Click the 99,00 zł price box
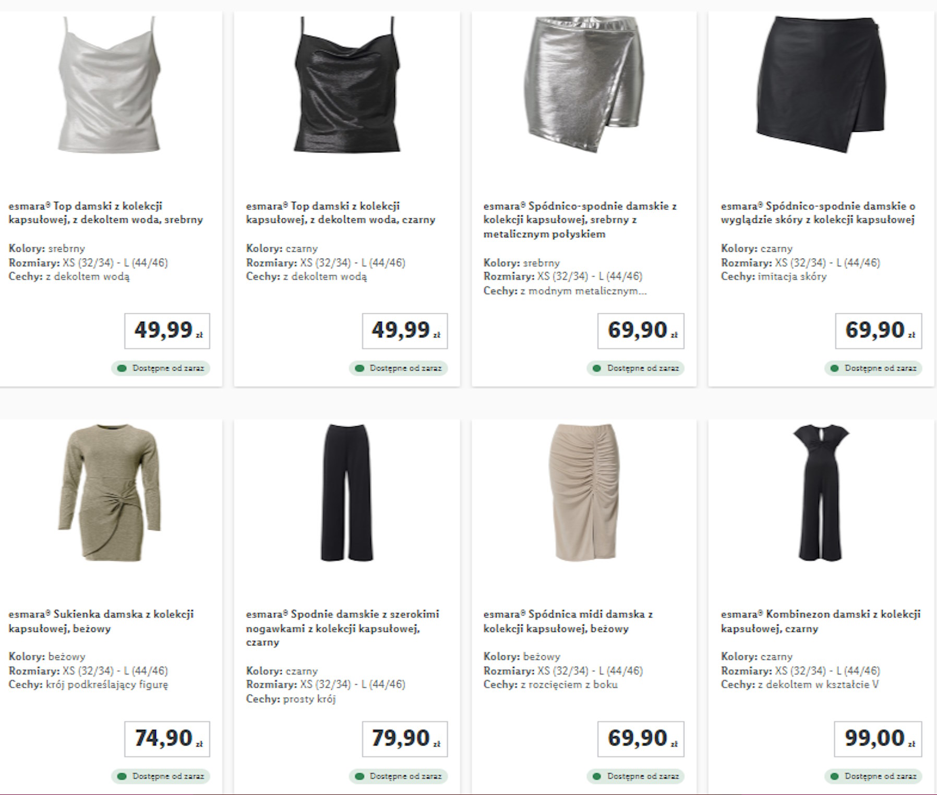Viewport: 937px width, 795px height. point(878,739)
